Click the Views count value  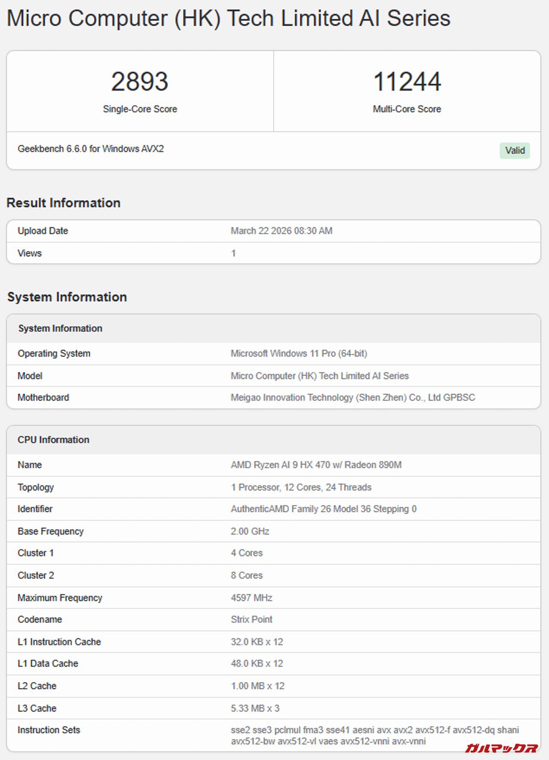(x=233, y=253)
